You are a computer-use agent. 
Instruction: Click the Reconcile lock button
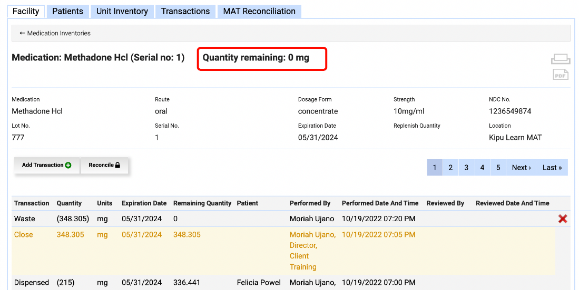coord(104,165)
